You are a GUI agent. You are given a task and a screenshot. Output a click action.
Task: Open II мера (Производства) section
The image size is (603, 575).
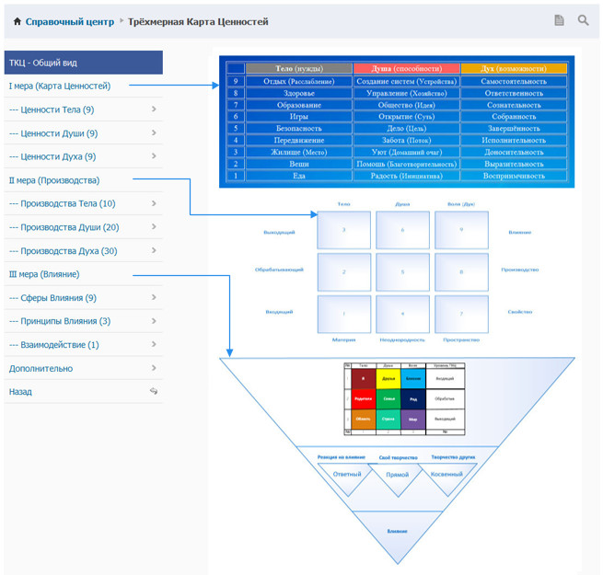pos(54,180)
